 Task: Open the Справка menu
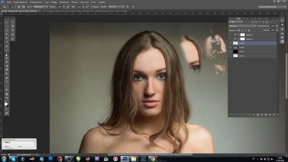click(x=102, y=2)
